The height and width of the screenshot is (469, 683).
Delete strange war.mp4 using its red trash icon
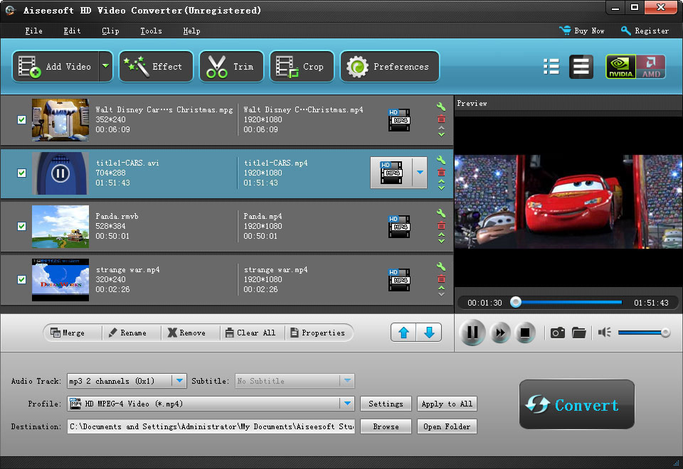coord(441,279)
